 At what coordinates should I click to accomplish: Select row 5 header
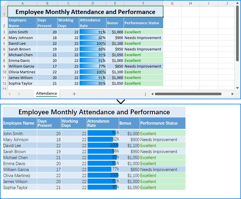4,43
